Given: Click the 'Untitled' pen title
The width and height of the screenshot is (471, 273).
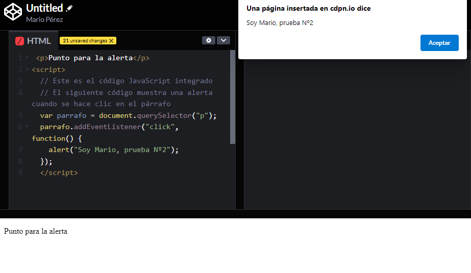Looking at the screenshot, I should pyautogui.click(x=44, y=8).
